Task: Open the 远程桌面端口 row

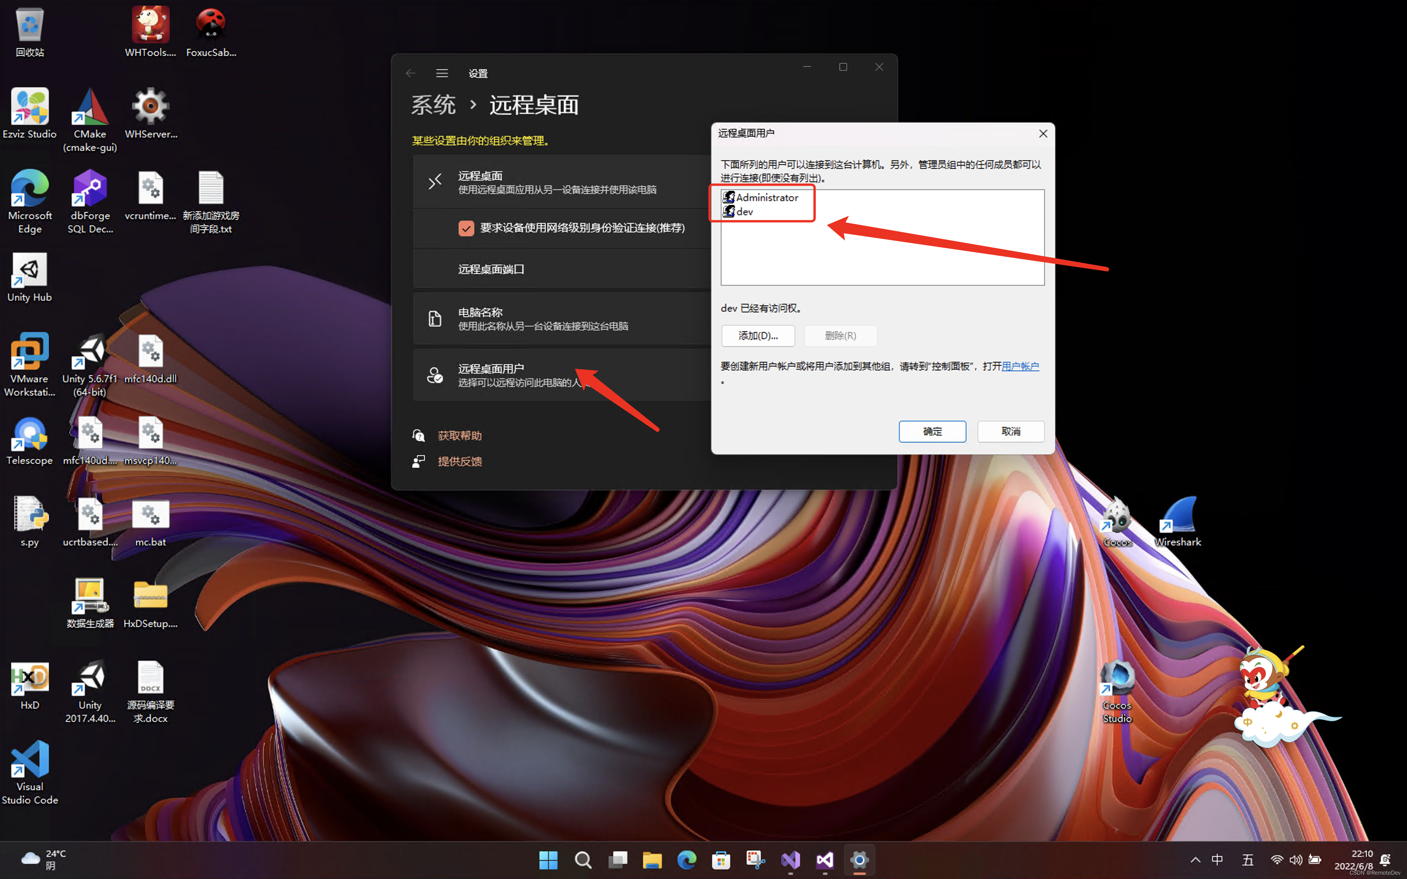Action: (562, 269)
